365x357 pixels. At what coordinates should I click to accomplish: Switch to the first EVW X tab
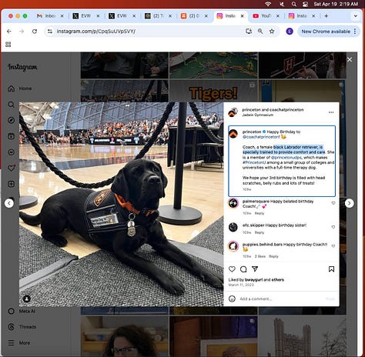86,16
